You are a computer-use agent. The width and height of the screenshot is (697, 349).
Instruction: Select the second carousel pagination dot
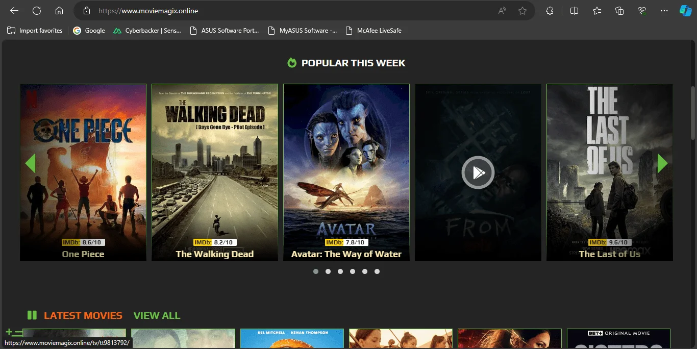[x=328, y=271]
